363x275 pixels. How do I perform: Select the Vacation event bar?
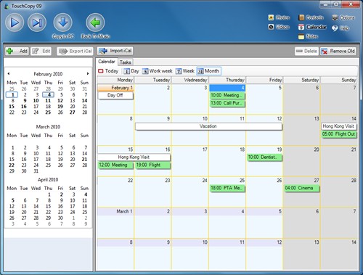[208, 126]
